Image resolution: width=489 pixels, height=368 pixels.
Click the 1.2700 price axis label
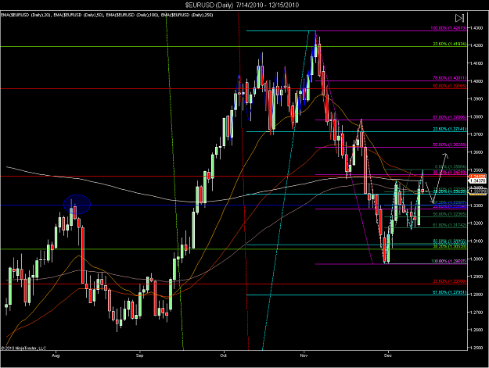click(x=476, y=313)
